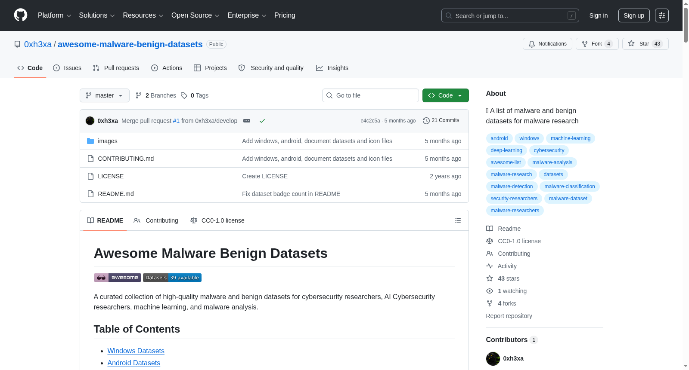Open the Readme link in About
Image resolution: width=689 pixels, height=370 pixels.
pos(503,229)
